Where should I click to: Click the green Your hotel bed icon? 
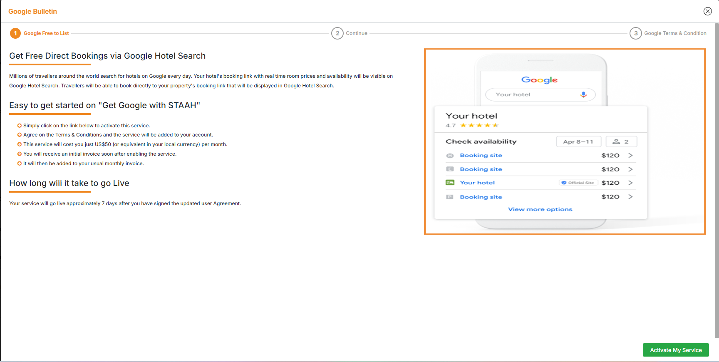tap(450, 183)
